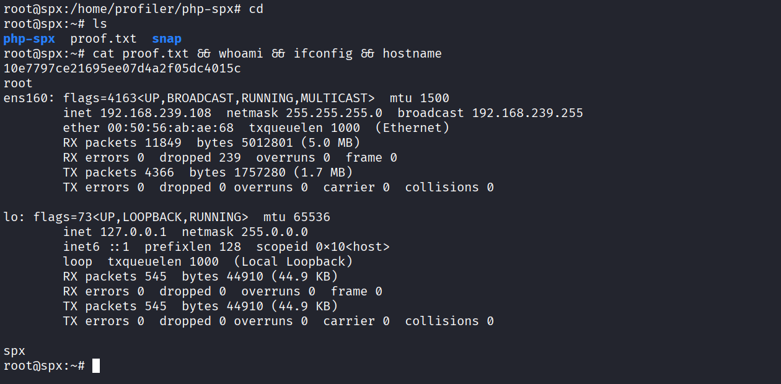Click the blue php-spx directory in ls output

click(x=29, y=39)
